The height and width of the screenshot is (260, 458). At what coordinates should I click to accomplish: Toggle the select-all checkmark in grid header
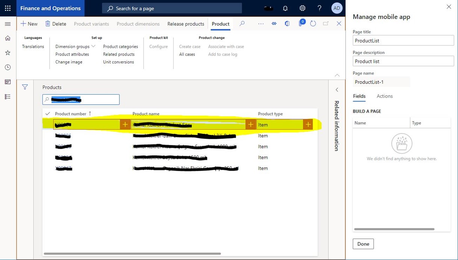(x=48, y=114)
